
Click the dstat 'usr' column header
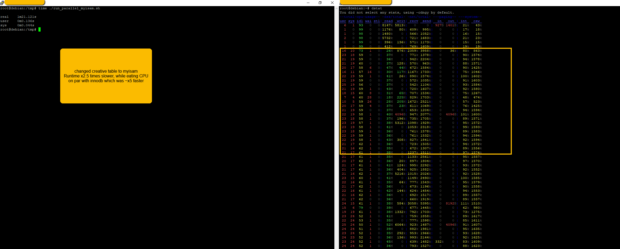[x=343, y=21]
